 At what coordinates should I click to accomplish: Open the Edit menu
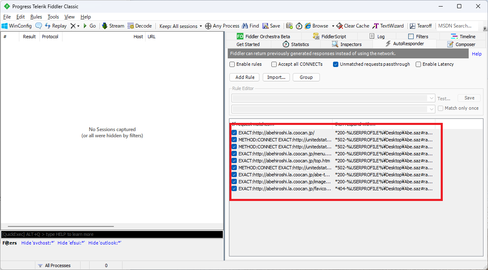(21, 17)
